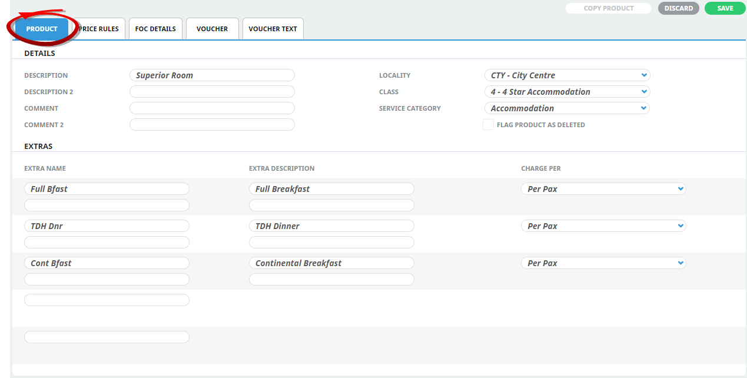Select the TDH Dnr extra name field
The image size is (747, 378).
[x=107, y=226]
